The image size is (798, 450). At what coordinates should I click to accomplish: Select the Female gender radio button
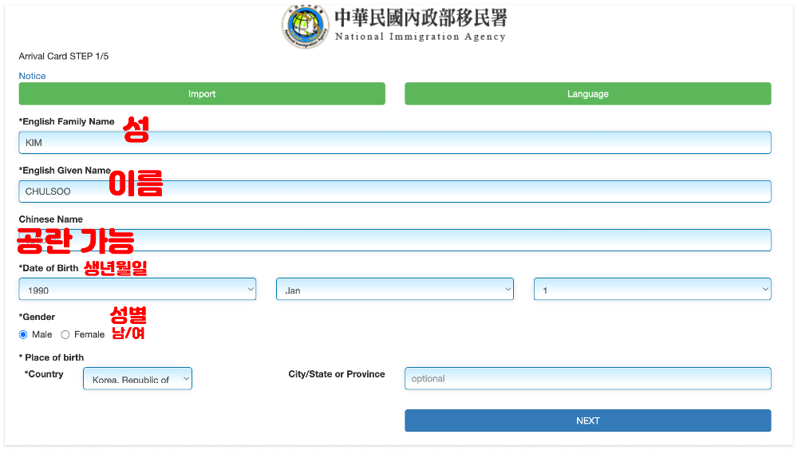[x=65, y=334]
